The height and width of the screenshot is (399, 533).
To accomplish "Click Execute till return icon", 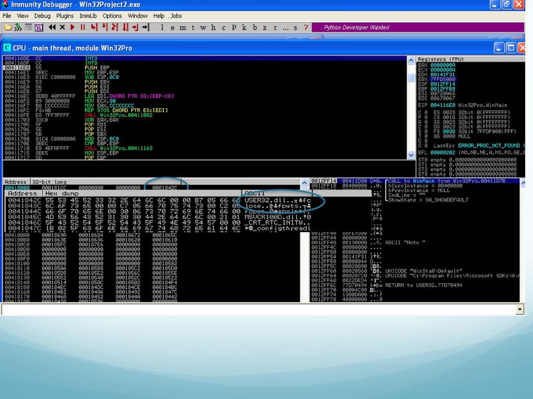I will pos(135,27).
